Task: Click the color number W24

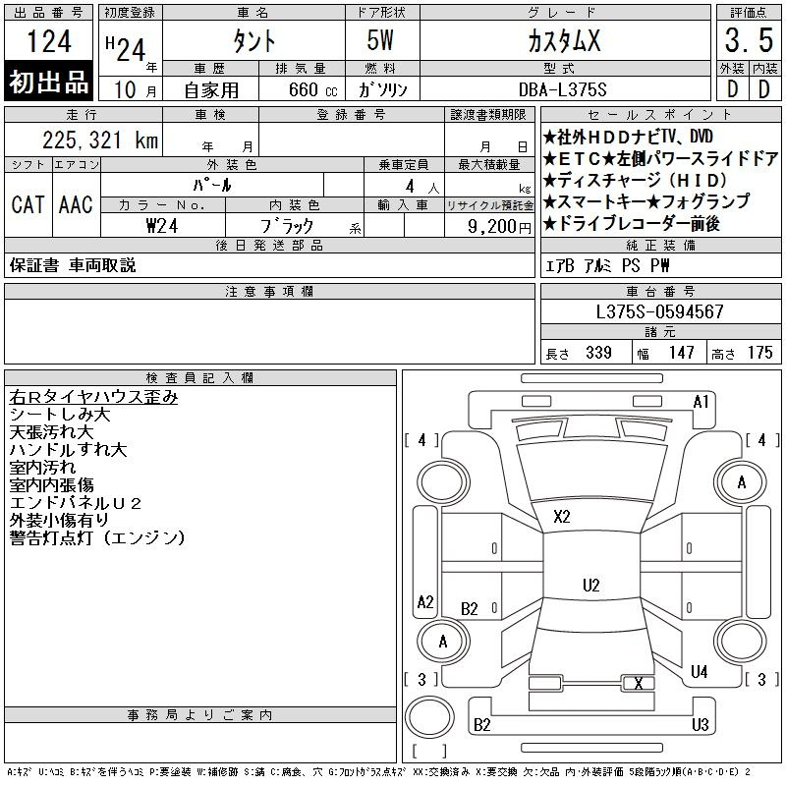Action: point(162,225)
